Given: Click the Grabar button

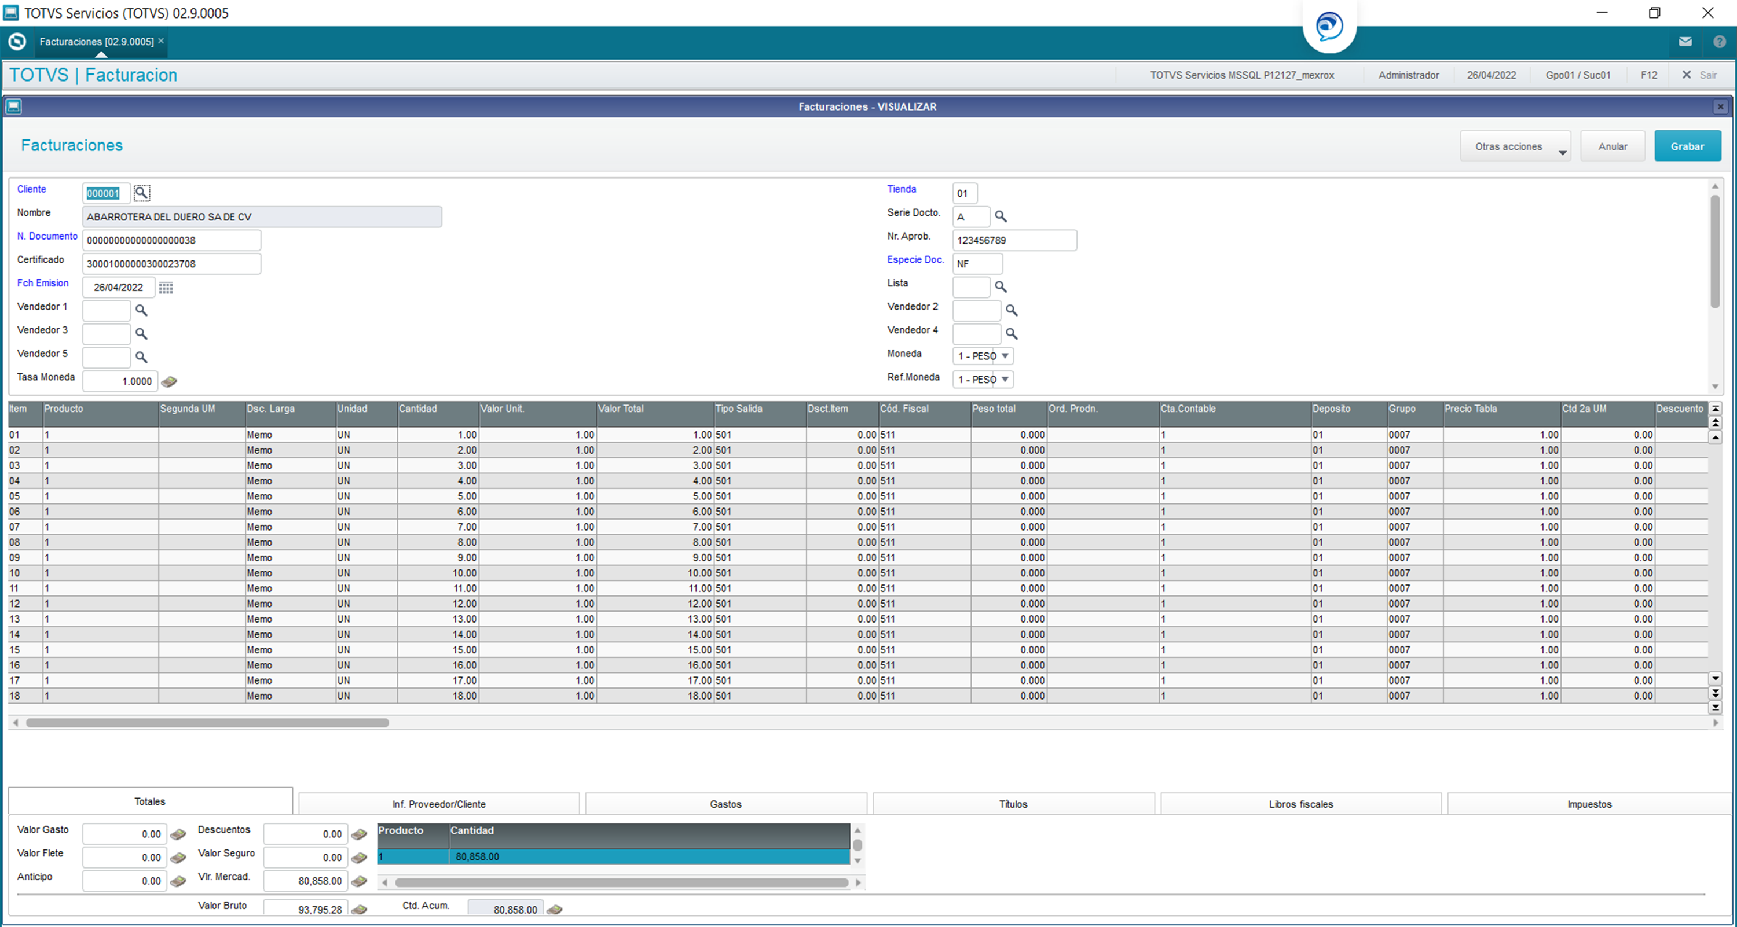Looking at the screenshot, I should [x=1688, y=146].
